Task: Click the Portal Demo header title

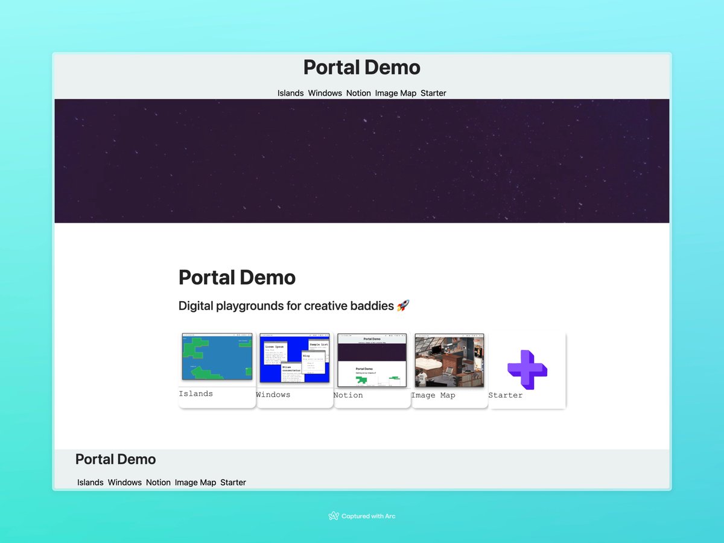Action: pos(362,67)
